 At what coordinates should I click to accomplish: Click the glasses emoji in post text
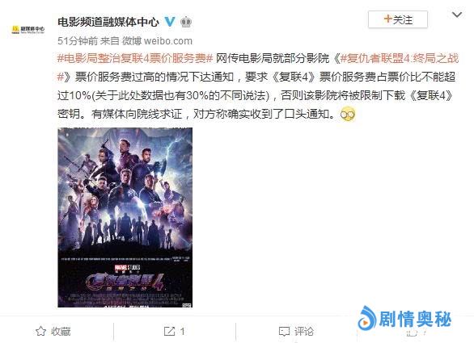tap(348, 115)
